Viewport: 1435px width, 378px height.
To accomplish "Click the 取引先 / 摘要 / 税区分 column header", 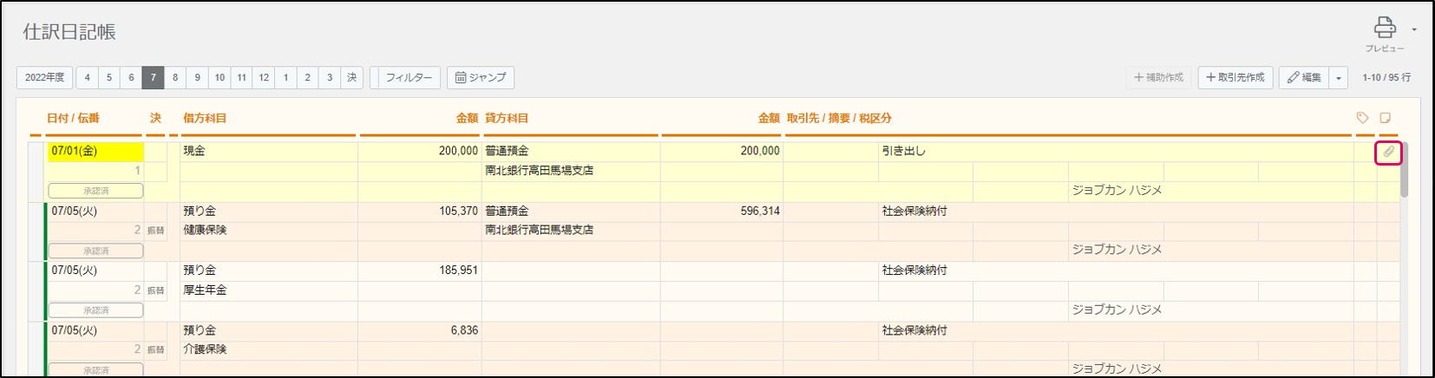I will pos(839,118).
